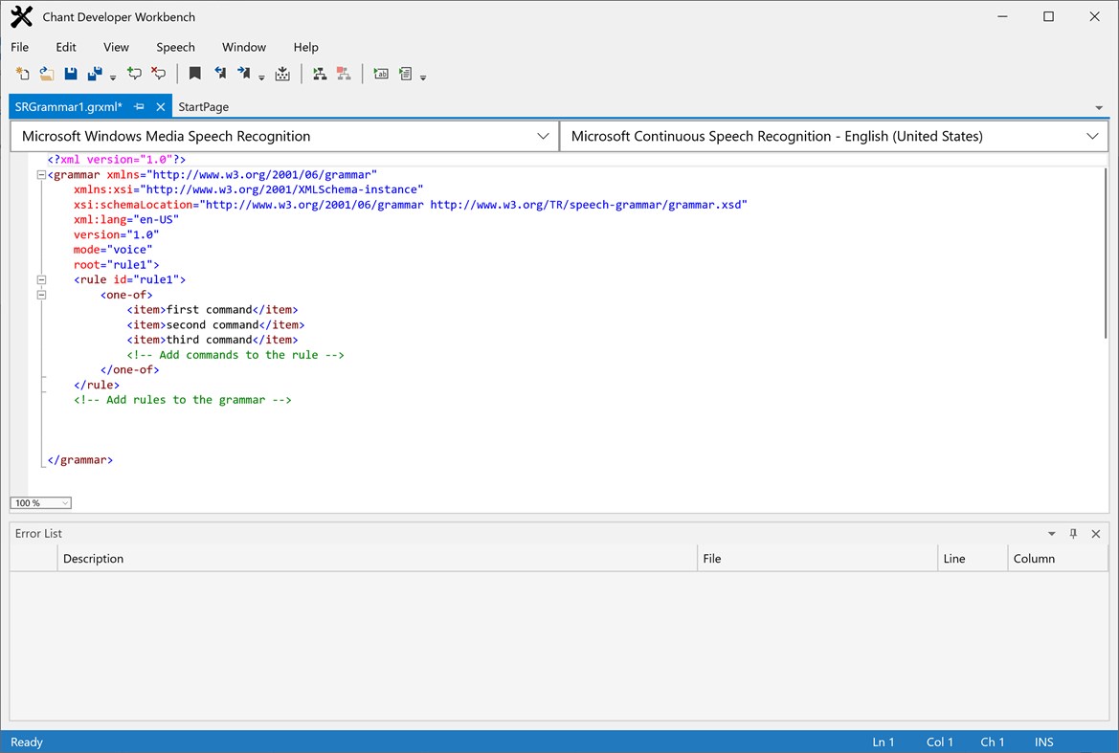This screenshot has width=1119, height=753.
Task: Open the English (United States) recognizer dropdown
Action: tap(1092, 136)
